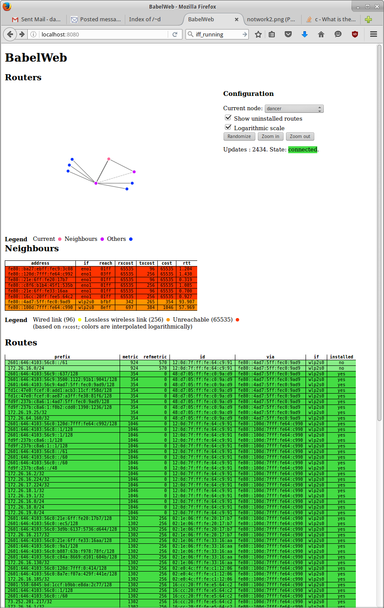384x608 pixels.
Task: Click the Zoom out button
Action: click(x=300, y=136)
